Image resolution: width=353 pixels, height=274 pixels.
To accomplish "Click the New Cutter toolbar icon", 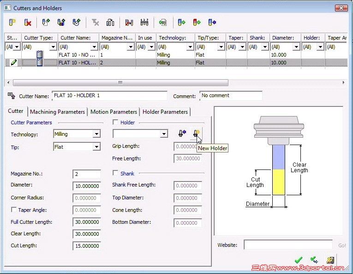I will 12,22.
